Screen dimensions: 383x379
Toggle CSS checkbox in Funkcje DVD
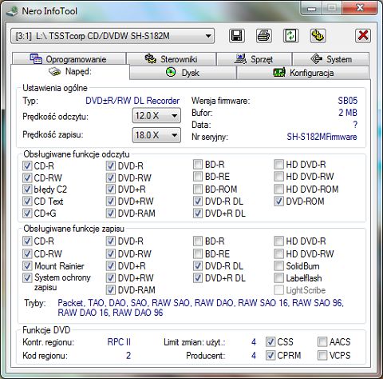click(270, 341)
